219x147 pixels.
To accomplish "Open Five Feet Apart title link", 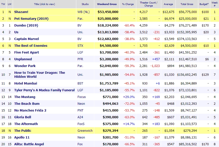I will [x=26, y=52].
